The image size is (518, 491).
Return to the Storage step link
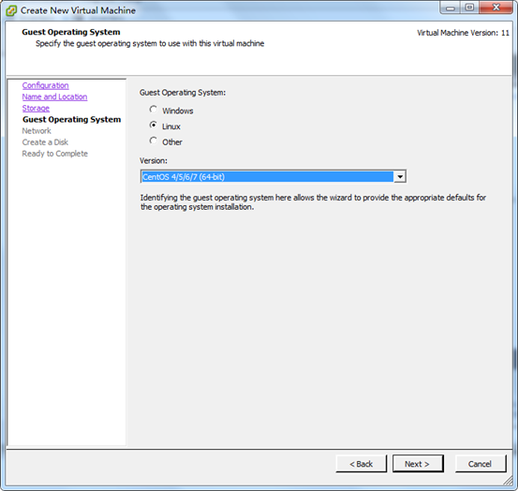pos(36,108)
